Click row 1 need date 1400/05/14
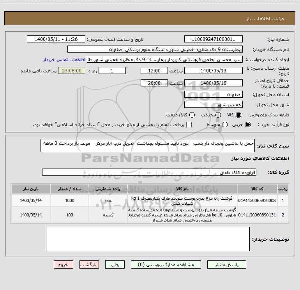This screenshot has height=290, width=300. point(31,200)
